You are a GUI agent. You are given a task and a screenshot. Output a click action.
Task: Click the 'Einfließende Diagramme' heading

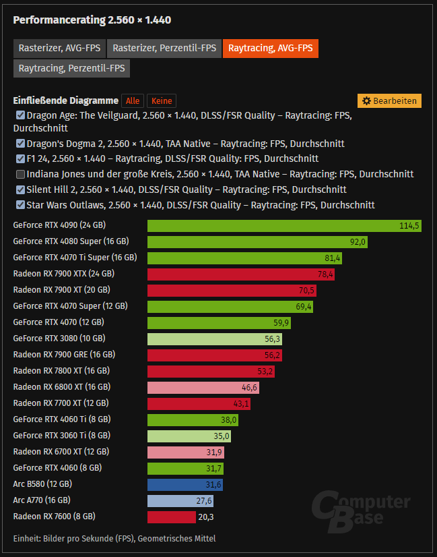(65, 101)
